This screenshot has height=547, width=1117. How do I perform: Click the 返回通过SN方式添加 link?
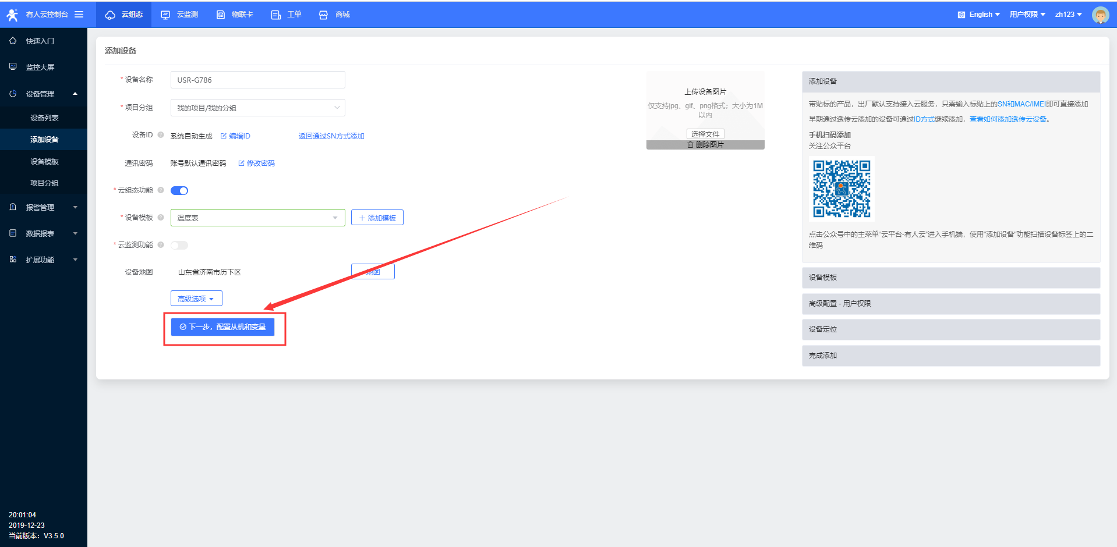pos(331,136)
